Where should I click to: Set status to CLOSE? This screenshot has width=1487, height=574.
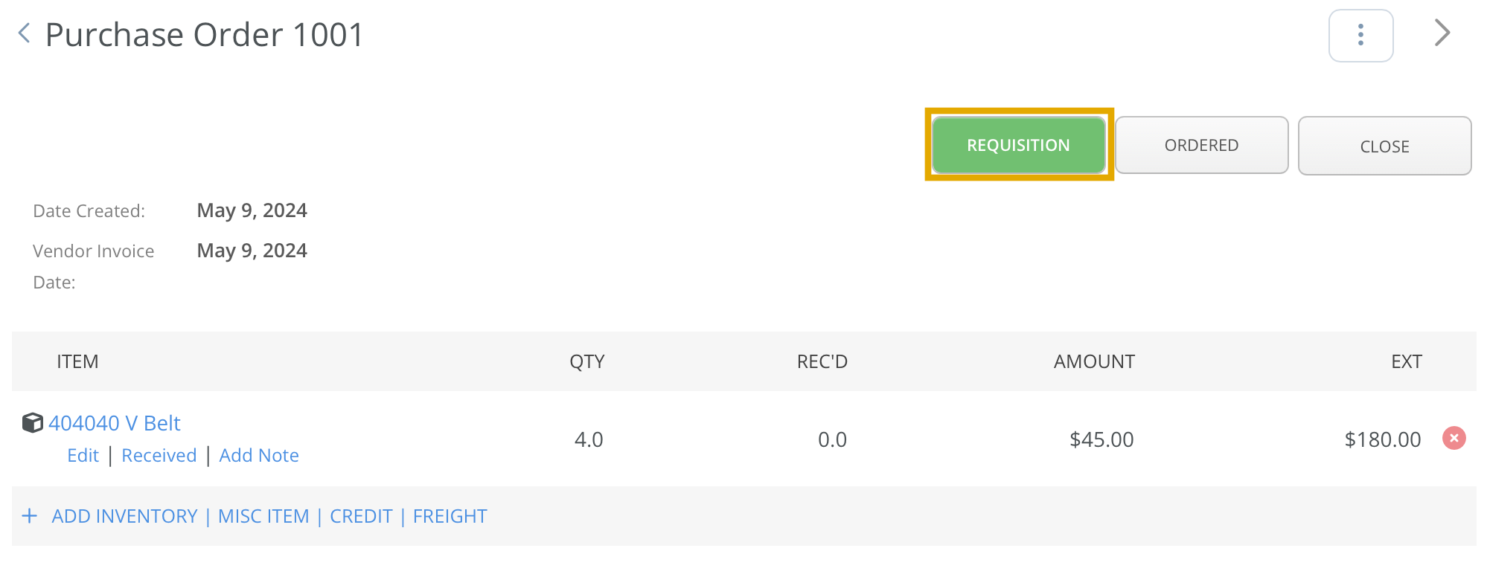(1384, 146)
